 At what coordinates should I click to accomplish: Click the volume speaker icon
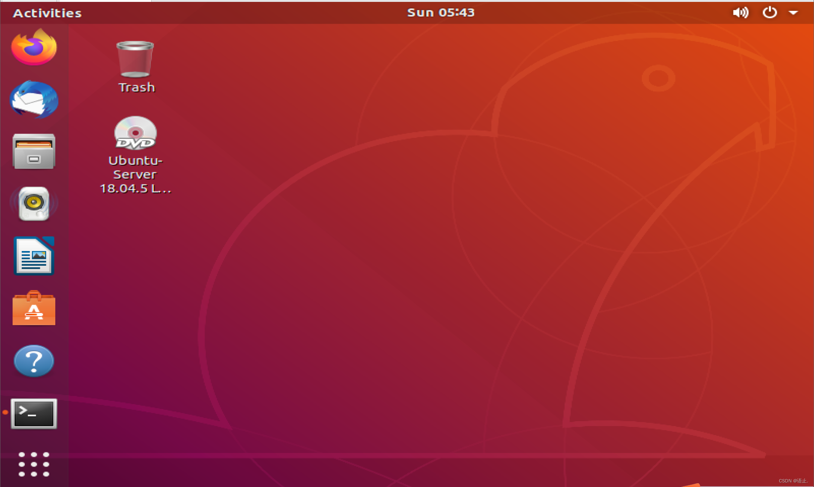[x=740, y=12]
